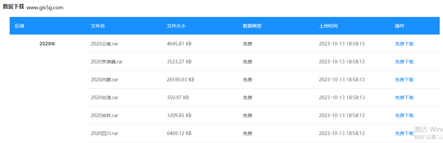
Task: Click 免费 data type in 2020云南.rar row
Action: 248,44
